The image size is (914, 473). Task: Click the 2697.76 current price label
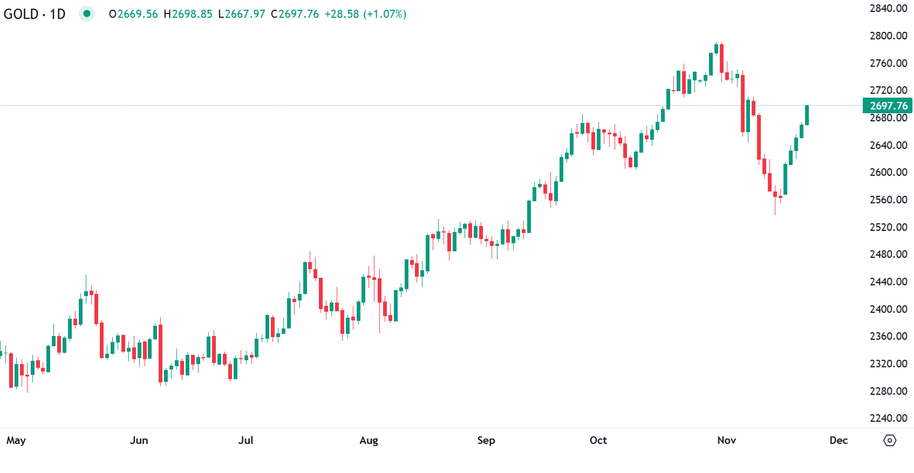[888, 106]
